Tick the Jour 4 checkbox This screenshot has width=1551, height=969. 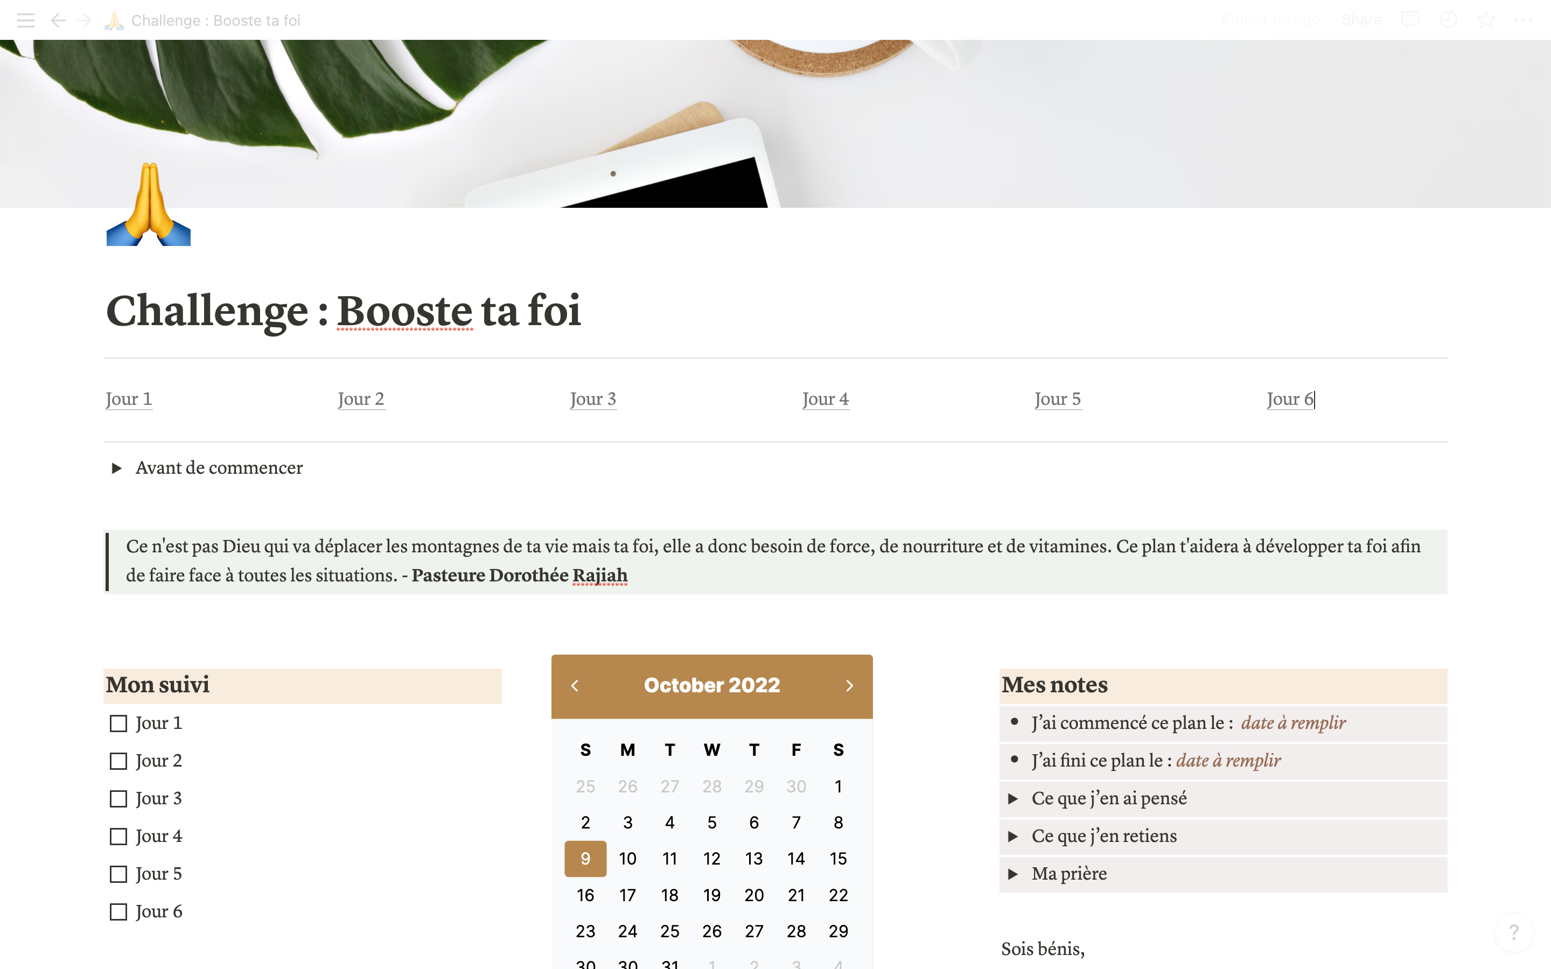118,837
